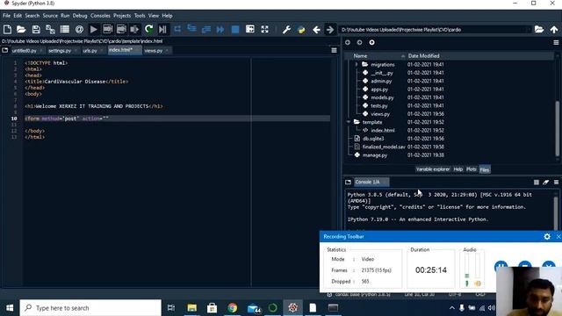
Task: Open file explorer pane options menu
Action: 556,43
